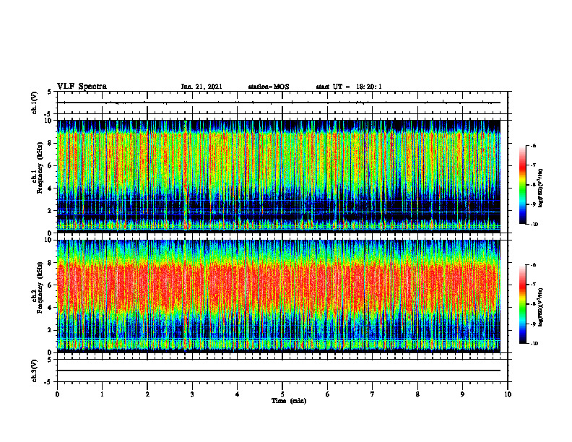Click the time axis tick label "5"

pyautogui.click(x=282, y=394)
